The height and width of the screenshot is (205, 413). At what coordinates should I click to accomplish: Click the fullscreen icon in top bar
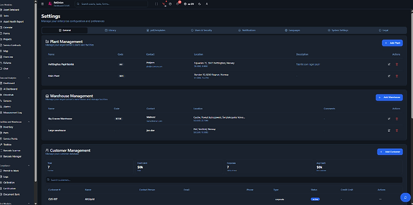click(156, 4)
